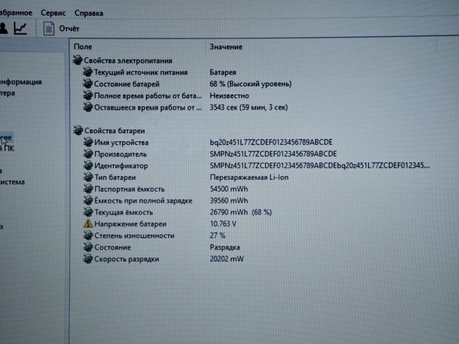The height and width of the screenshot is (344, 459).
Task: Click the 3543 сек remaining time value
Action: tap(249, 107)
